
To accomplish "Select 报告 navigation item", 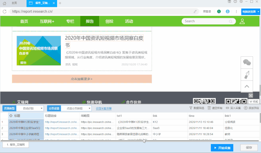I will click(90, 21).
